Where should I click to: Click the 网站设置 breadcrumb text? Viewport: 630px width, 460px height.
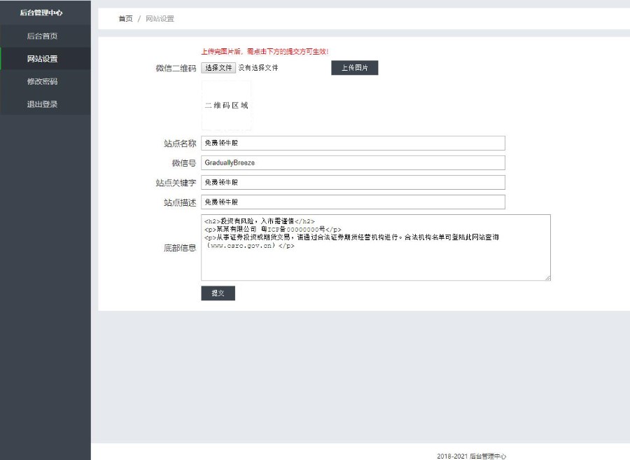160,18
